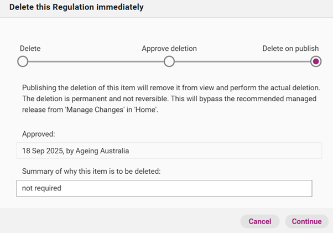Click the Approved date and author field
The height and width of the screenshot is (233, 333).
point(169,151)
